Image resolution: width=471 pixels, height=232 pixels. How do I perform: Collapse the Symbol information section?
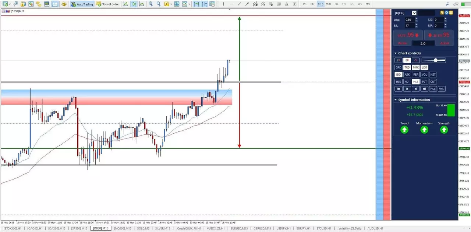pos(396,99)
